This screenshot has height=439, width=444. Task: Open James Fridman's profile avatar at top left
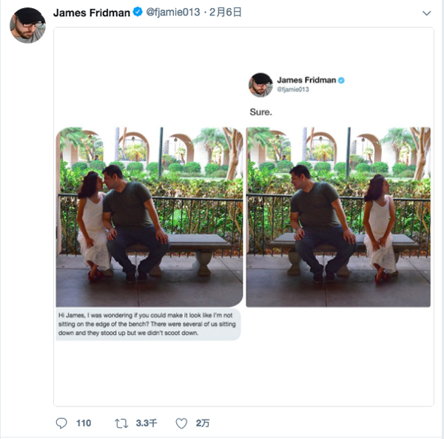click(27, 26)
